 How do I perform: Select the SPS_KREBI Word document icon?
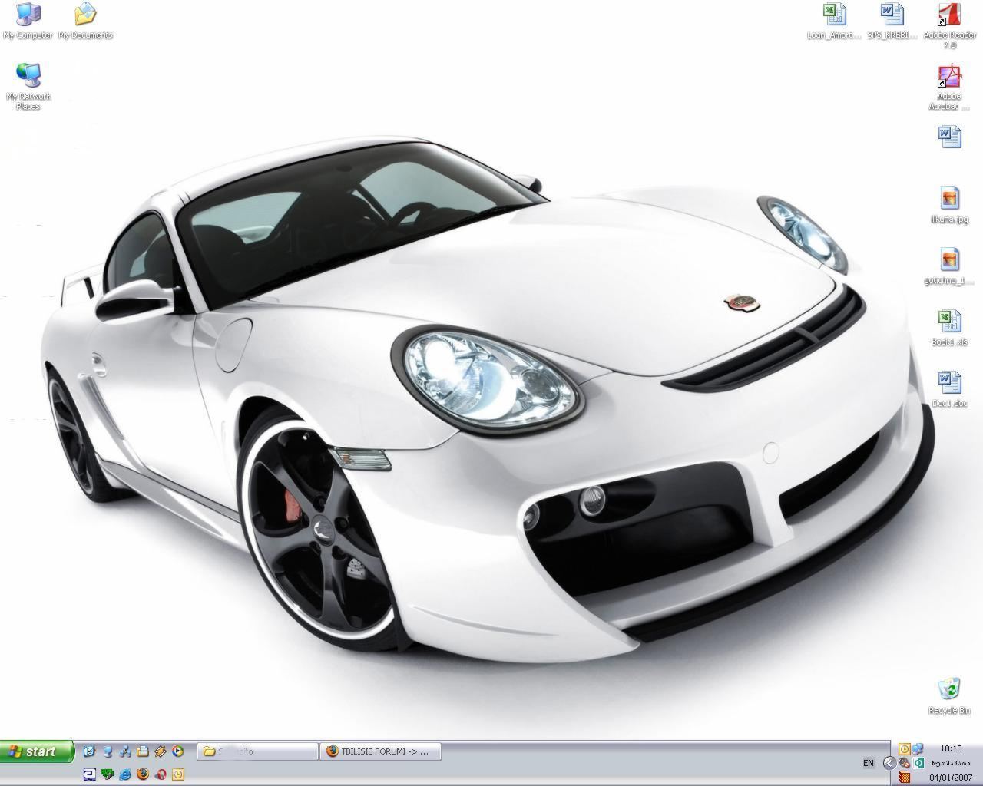coord(892,15)
